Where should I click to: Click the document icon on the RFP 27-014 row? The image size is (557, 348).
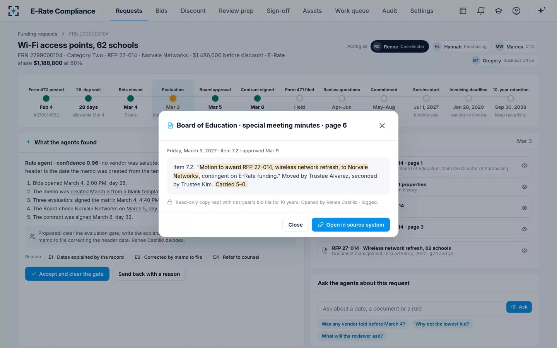point(325,251)
